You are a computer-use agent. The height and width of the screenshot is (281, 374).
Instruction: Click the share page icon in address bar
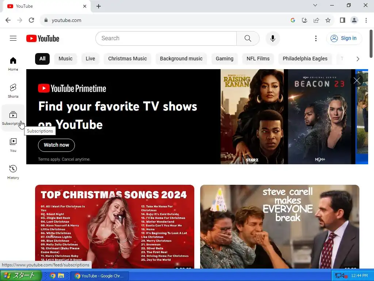tap(316, 20)
